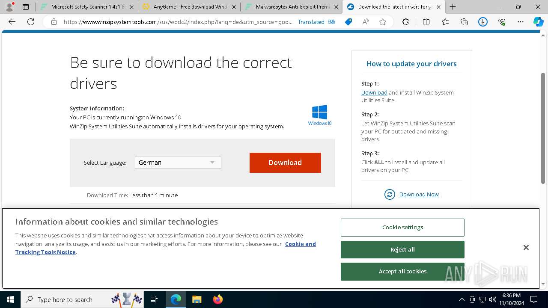This screenshot has width=548, height=308.
Task: Click the Download Now link
Action: (419, 194)
